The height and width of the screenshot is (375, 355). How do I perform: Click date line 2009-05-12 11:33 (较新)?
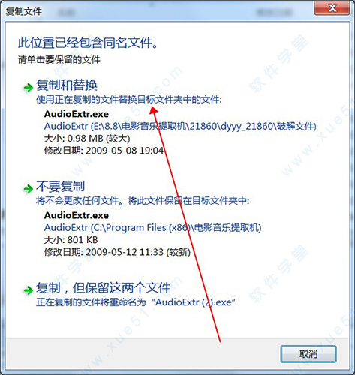tap(138, 252)
